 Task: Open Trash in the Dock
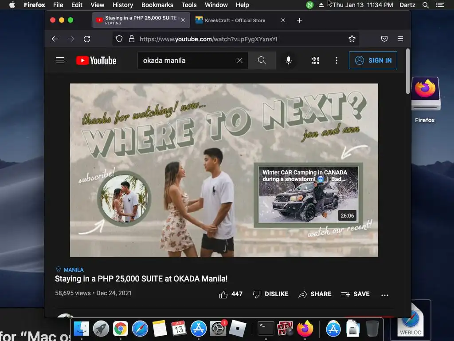point(372,329)
